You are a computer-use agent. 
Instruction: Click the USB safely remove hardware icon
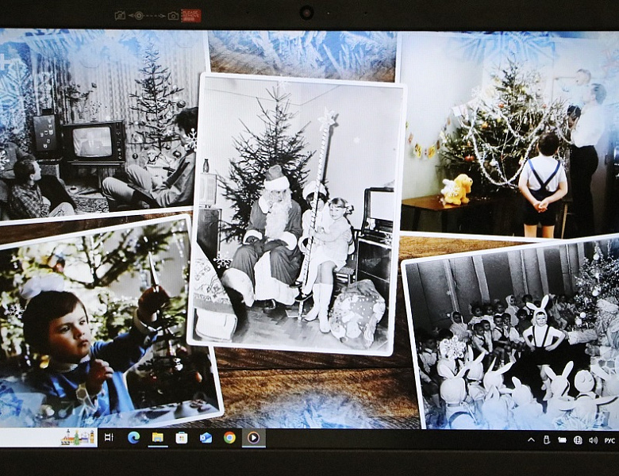pyautogui.click(x=547, y=440)
